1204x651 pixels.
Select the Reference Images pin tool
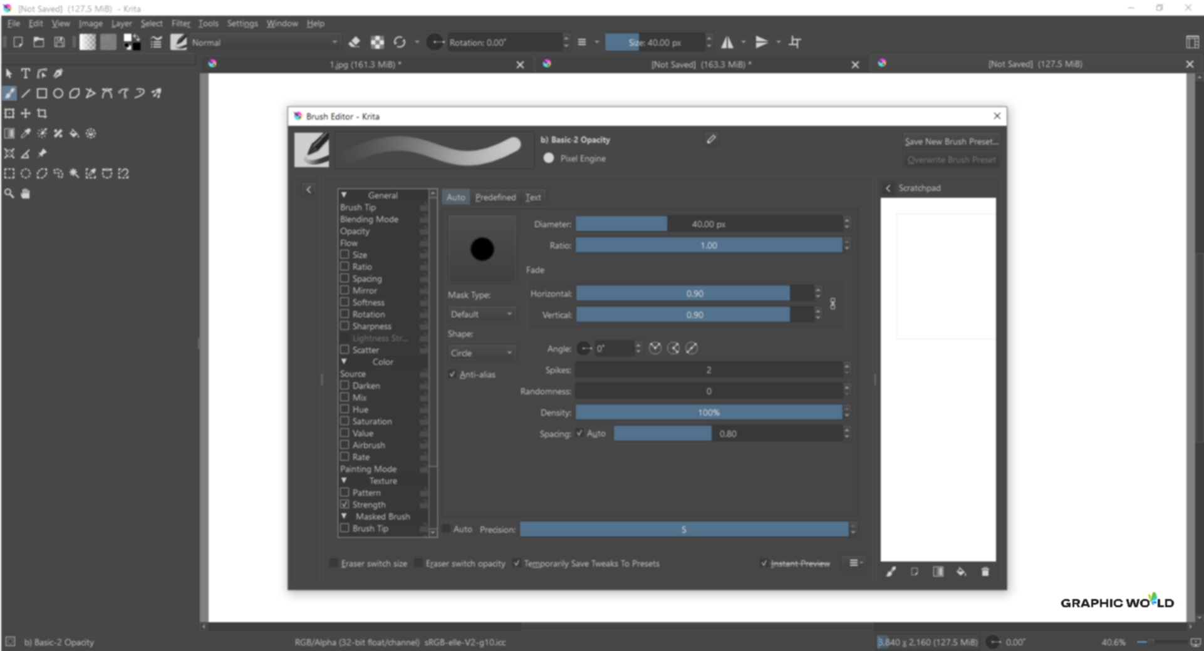click(x=42, y=154)
